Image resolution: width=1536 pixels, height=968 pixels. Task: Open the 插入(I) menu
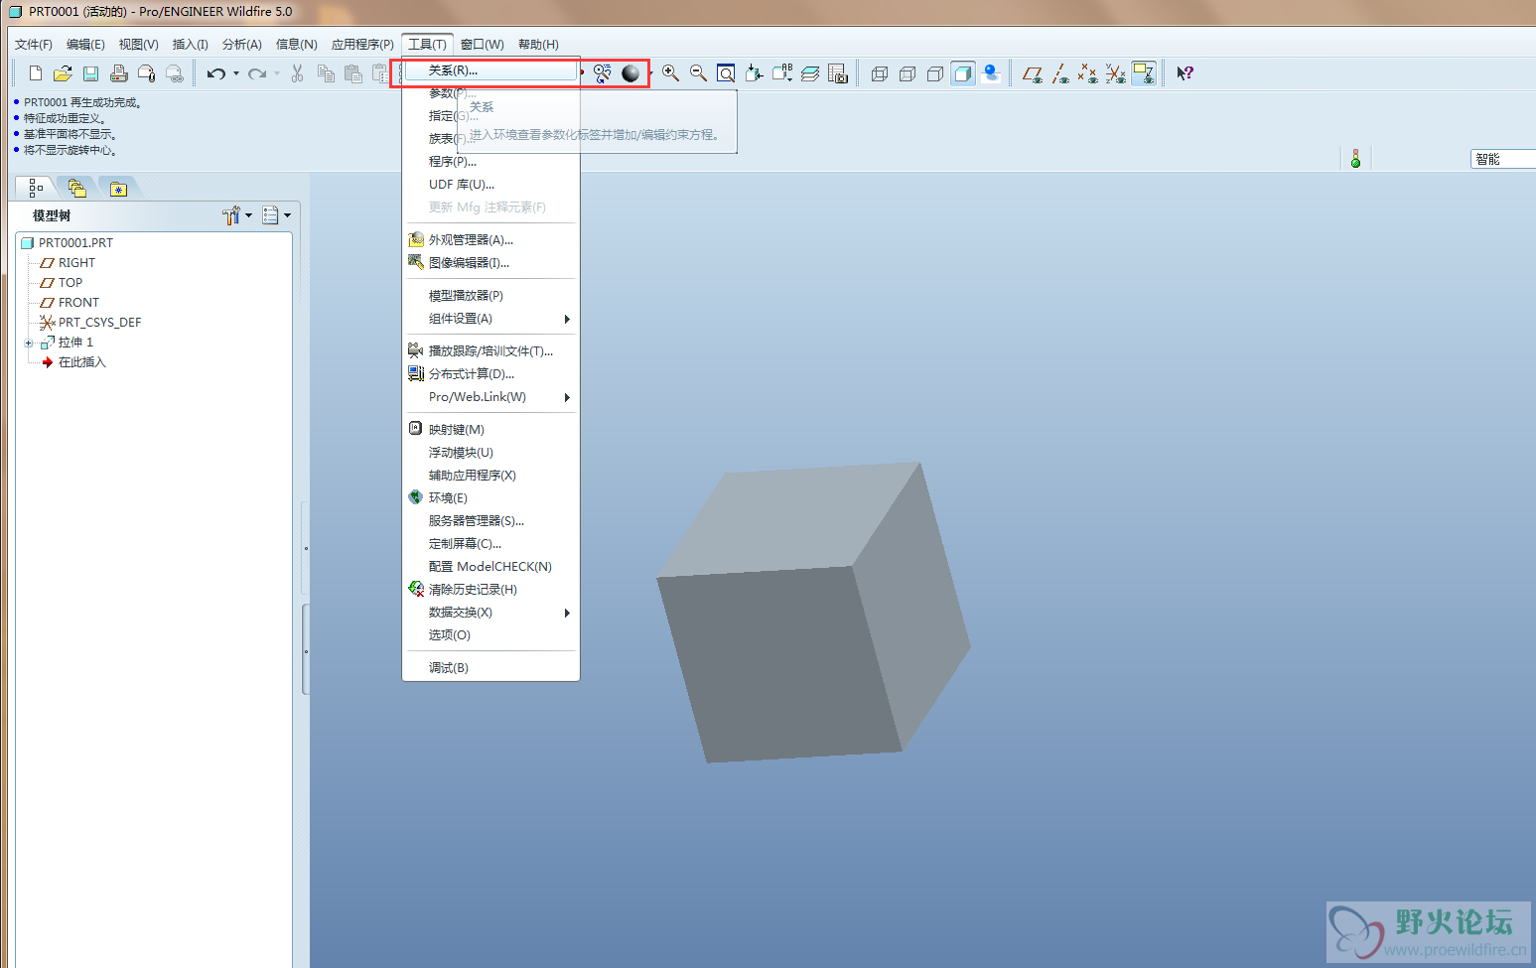[191, 45]
